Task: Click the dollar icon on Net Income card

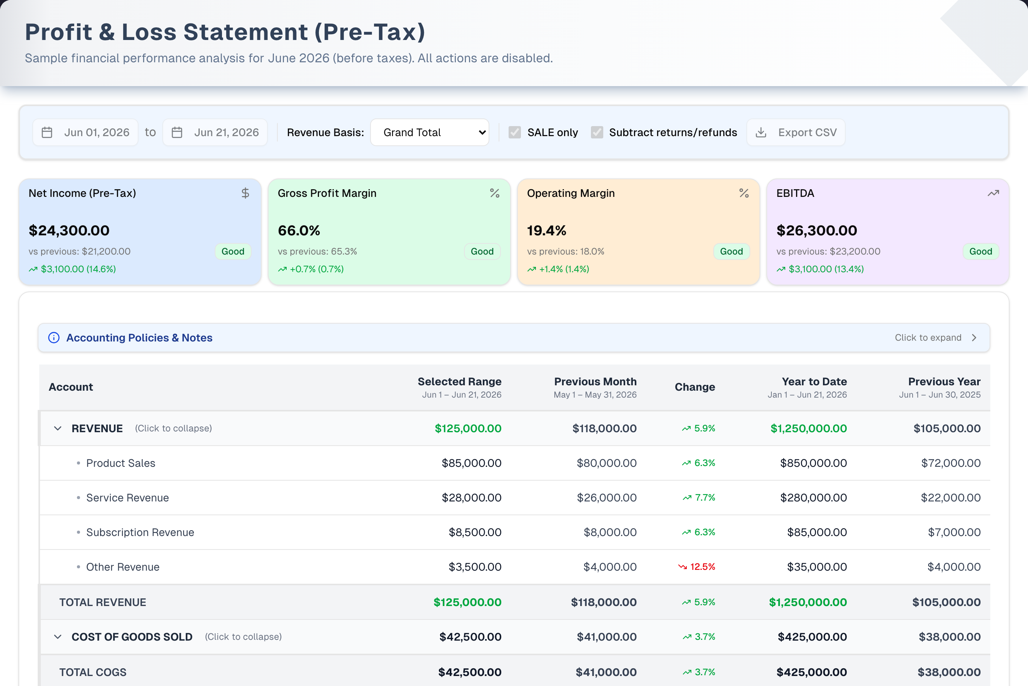Action: coord(245,193)
